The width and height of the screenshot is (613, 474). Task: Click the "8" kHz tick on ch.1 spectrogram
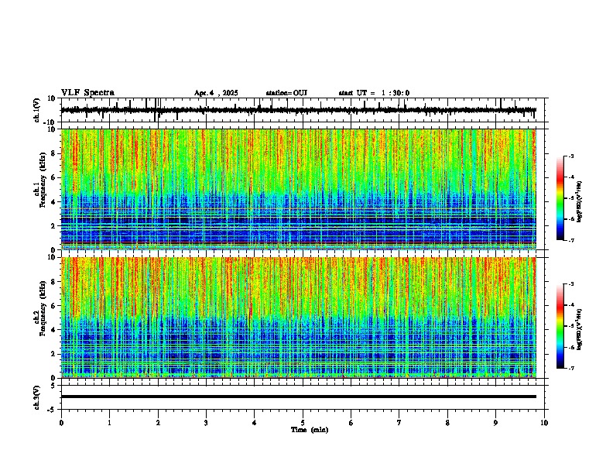(53, 153)
